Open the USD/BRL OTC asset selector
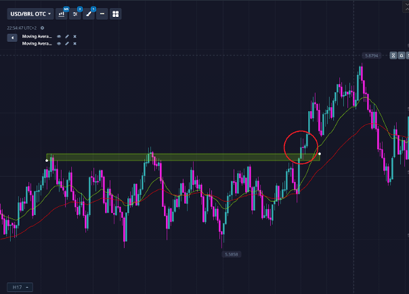Image resolution: width=409 pixels, height=294 pixels. click(x=30, y=14)
